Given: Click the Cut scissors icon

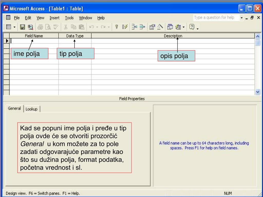Looking at the screenshot, I should [65, 27].
